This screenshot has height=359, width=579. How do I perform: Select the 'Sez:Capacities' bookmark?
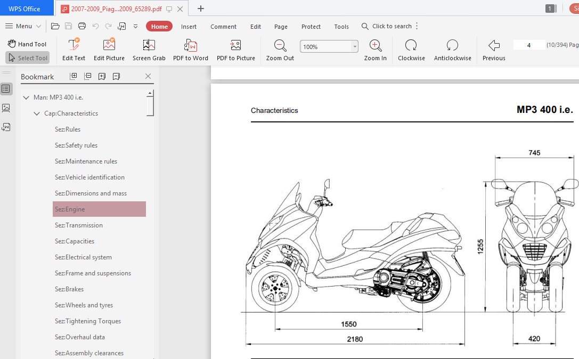pyautogui.click(x=75, y=241)
